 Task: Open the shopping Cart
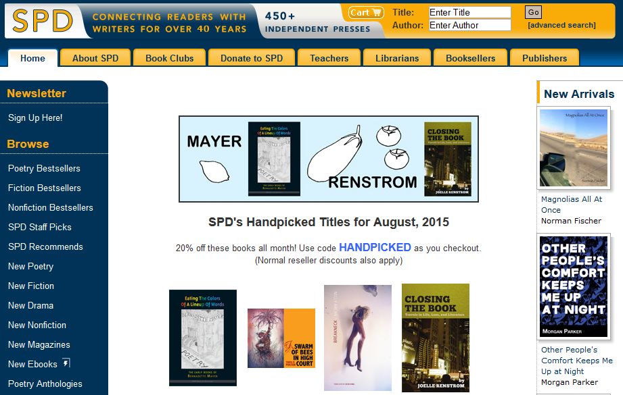(x=366, y=13)
